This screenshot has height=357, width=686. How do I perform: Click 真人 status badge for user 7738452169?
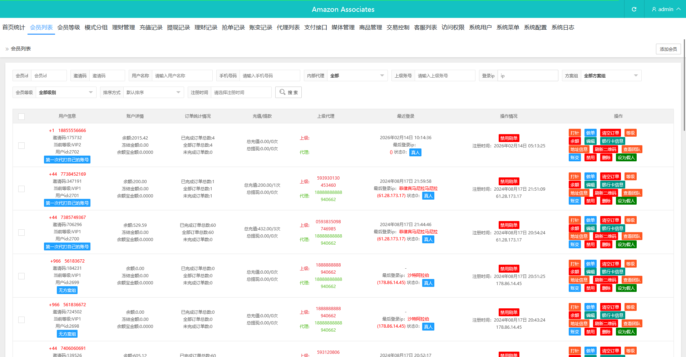pyautogui.click(x=428, y=196)
